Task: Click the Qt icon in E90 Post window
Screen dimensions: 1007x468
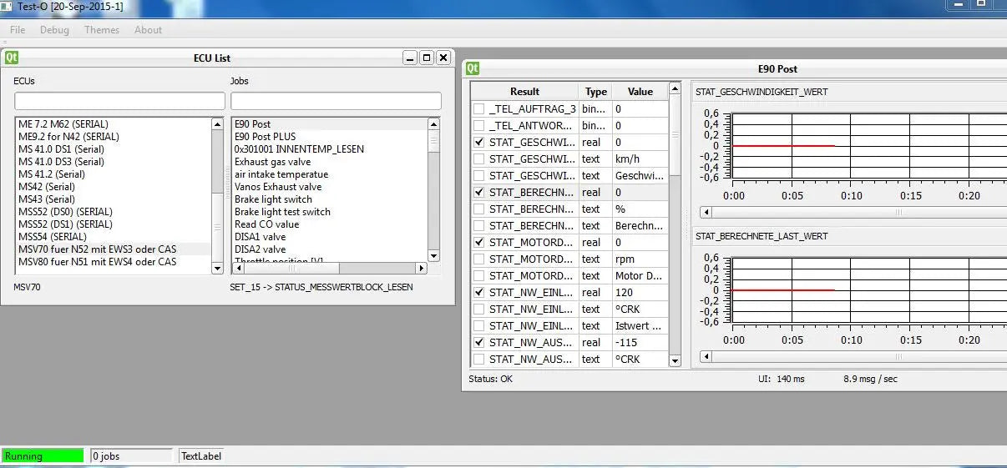Action: [473, 68]
